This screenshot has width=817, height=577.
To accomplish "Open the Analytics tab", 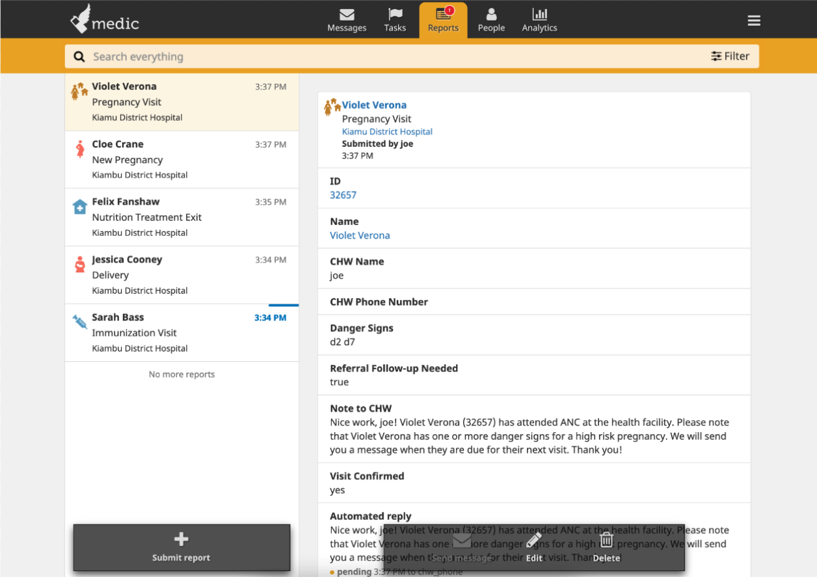I will click(x=539, y=20).
